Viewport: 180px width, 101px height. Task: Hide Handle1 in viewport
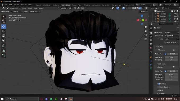pos(175,14)
